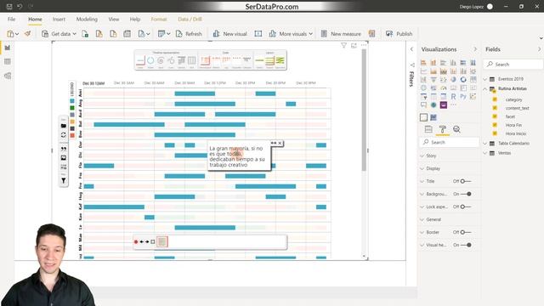Open the Help ribbon tab
This screenshot has height=306, width=544.
click(135, 19)
